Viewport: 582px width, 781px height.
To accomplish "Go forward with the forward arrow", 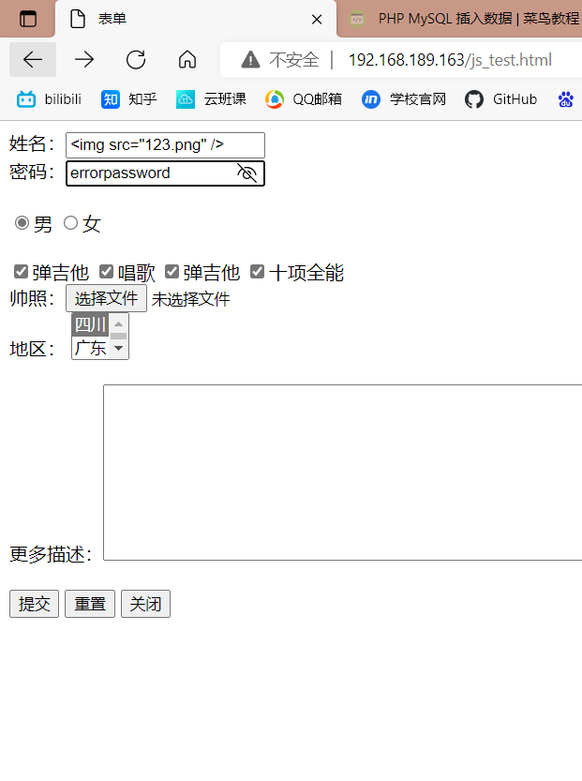I will pyautogui.click(x=84, y=60).
